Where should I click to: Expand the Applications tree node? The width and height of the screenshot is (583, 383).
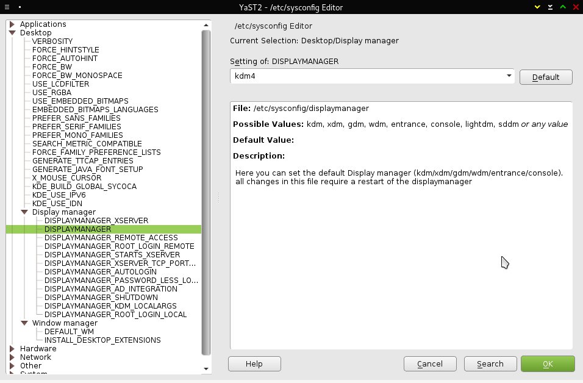pos(12,24)
